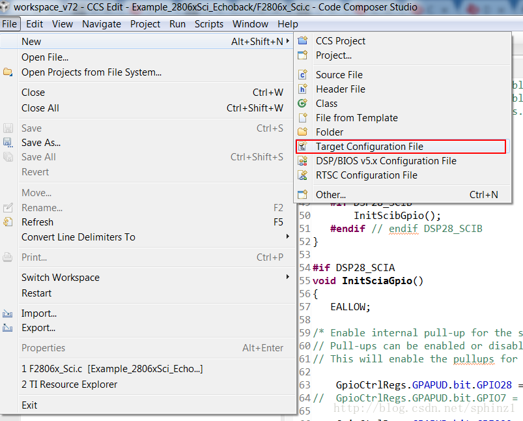This screenshot has width=523, height=421.
Task: Select Export... menu entry
Action: [148, 328]
